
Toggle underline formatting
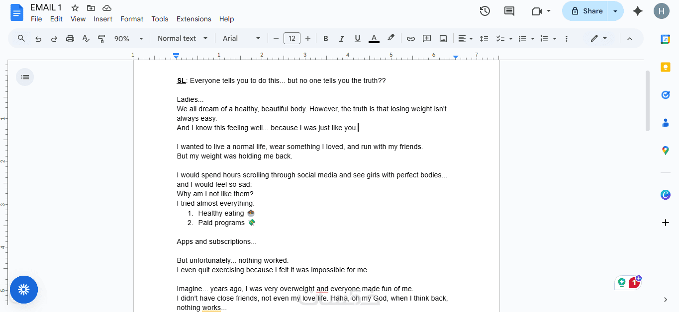click(358, 38)
